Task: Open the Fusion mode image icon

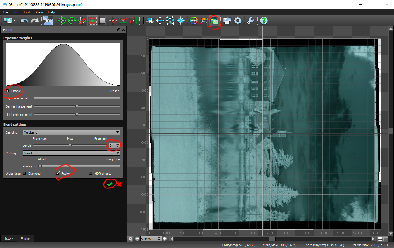Action: click(x=215, y=20)
